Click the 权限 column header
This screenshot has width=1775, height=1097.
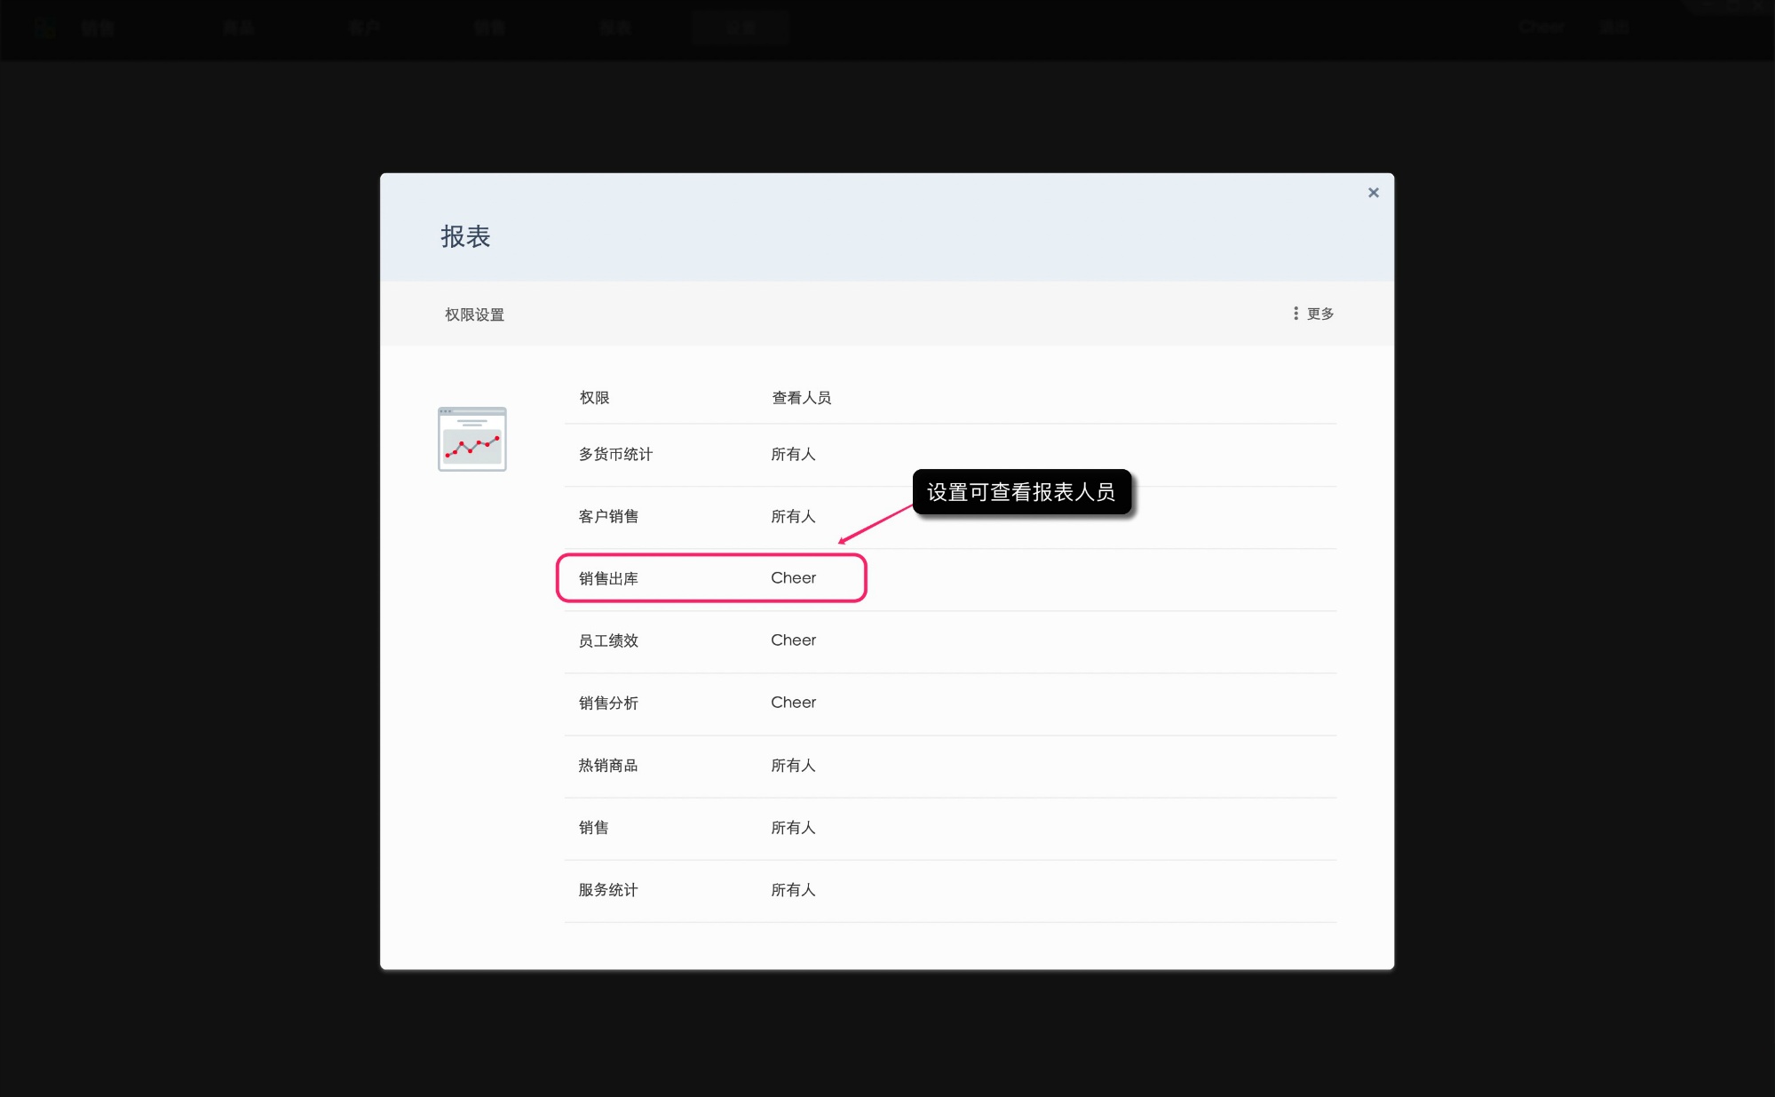[x=594, y=398]
